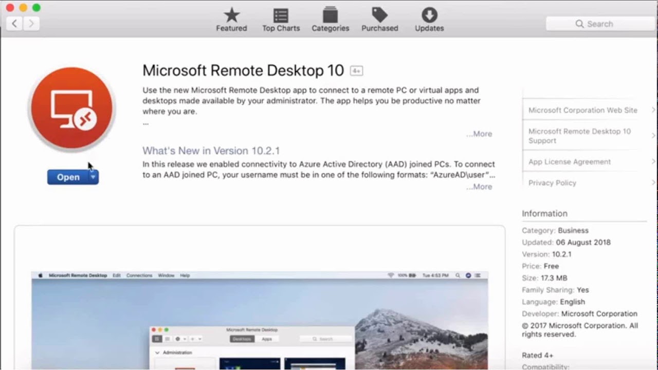Screen dimensions: 658x370
Task: Focus the Search field
Action: (x=599, y=24)
